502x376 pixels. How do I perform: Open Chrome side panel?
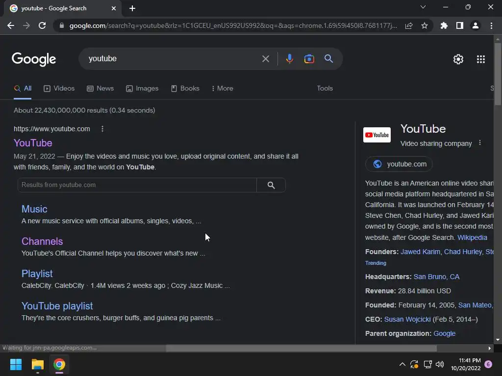(460, 25)
